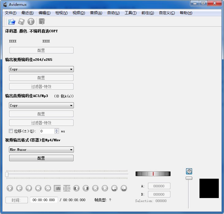The height and width of the screenshot is (214, 224).
Task: Click the filmstrip icon in the toolbar
Action: (42, 21)
